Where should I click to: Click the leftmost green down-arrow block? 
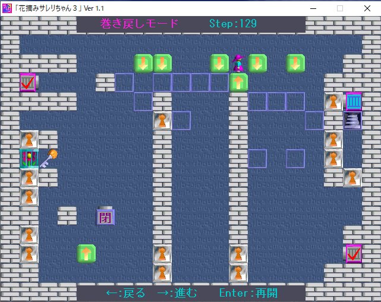pos(143,63)
